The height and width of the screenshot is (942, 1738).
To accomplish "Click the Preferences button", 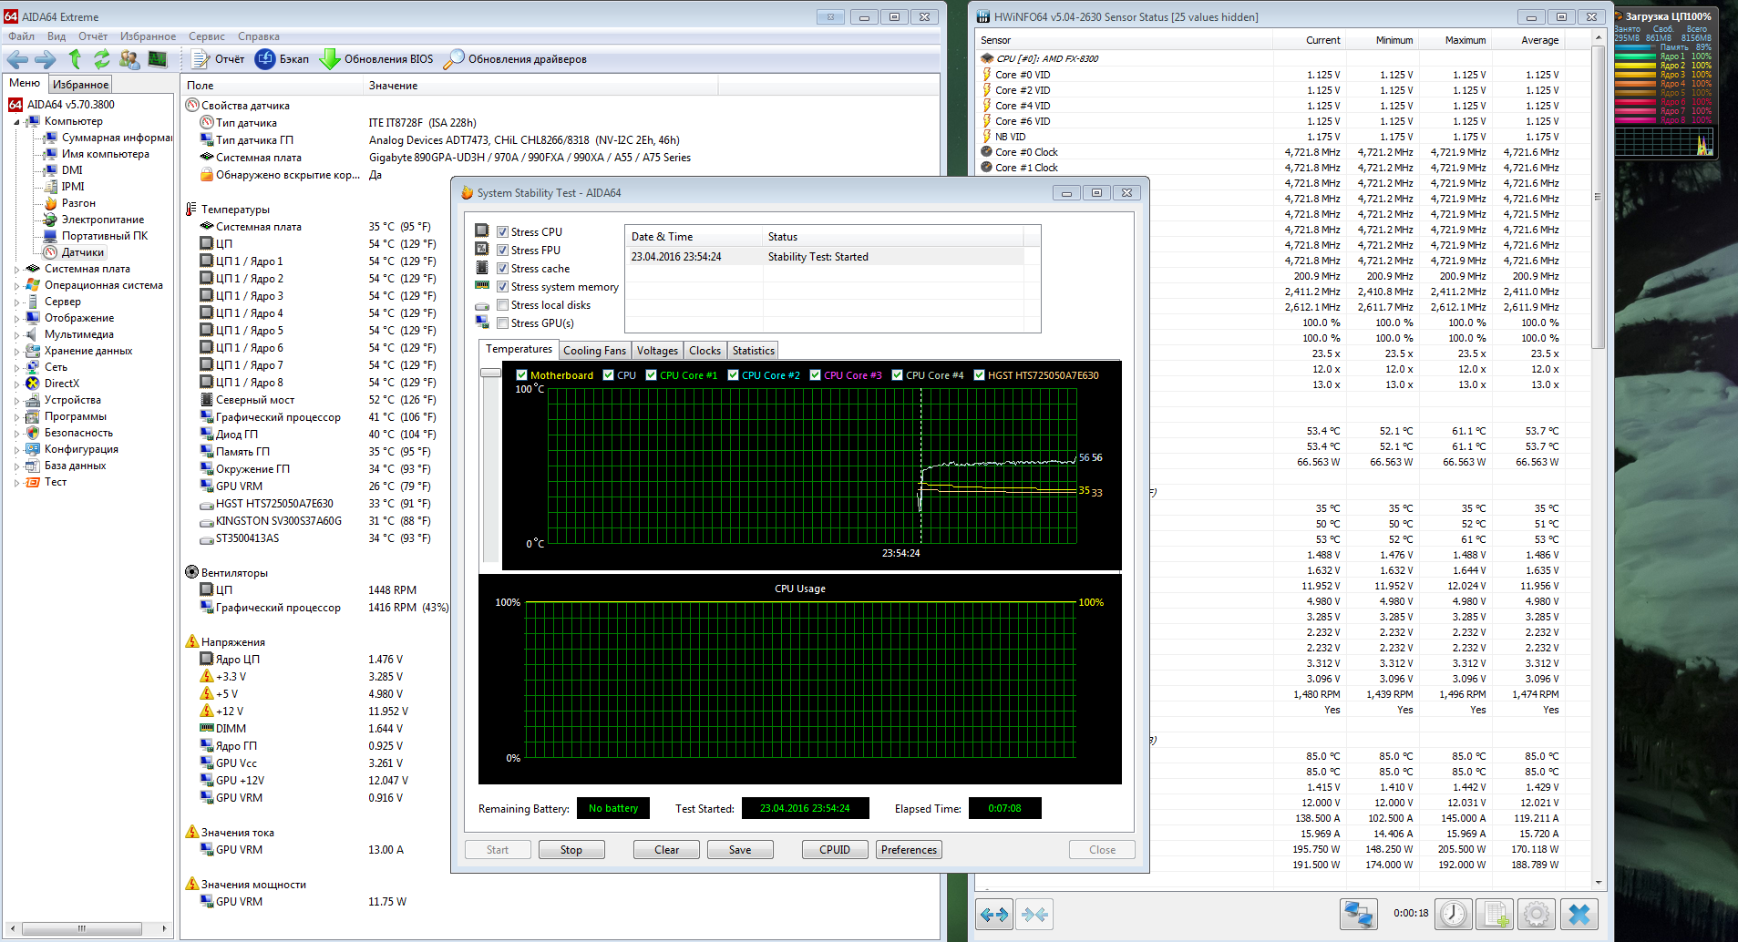I will (x=909, y=850).
